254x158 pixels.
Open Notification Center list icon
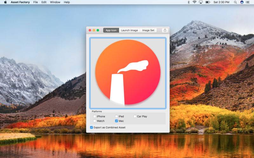[248, 2]
